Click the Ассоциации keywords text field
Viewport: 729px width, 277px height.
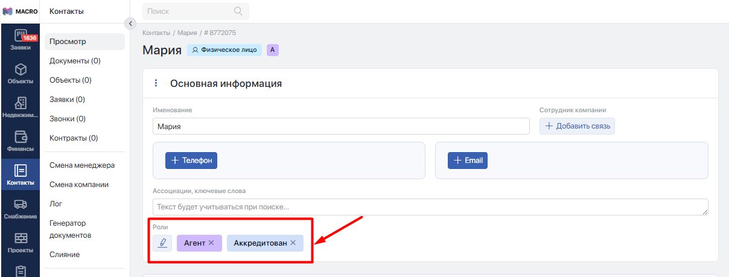point(430,207)
